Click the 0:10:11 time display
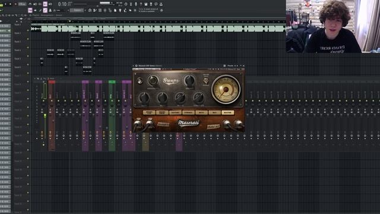Viewport: 380px width, 214px height. pyautogui.click(x=65, y=4)
